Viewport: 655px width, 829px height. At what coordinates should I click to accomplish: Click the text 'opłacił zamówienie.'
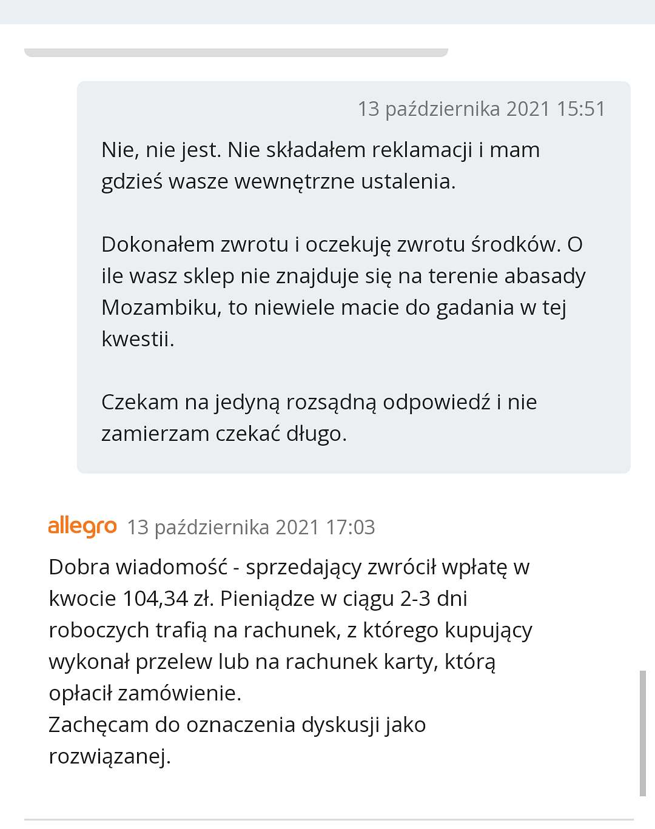point(145,694)
